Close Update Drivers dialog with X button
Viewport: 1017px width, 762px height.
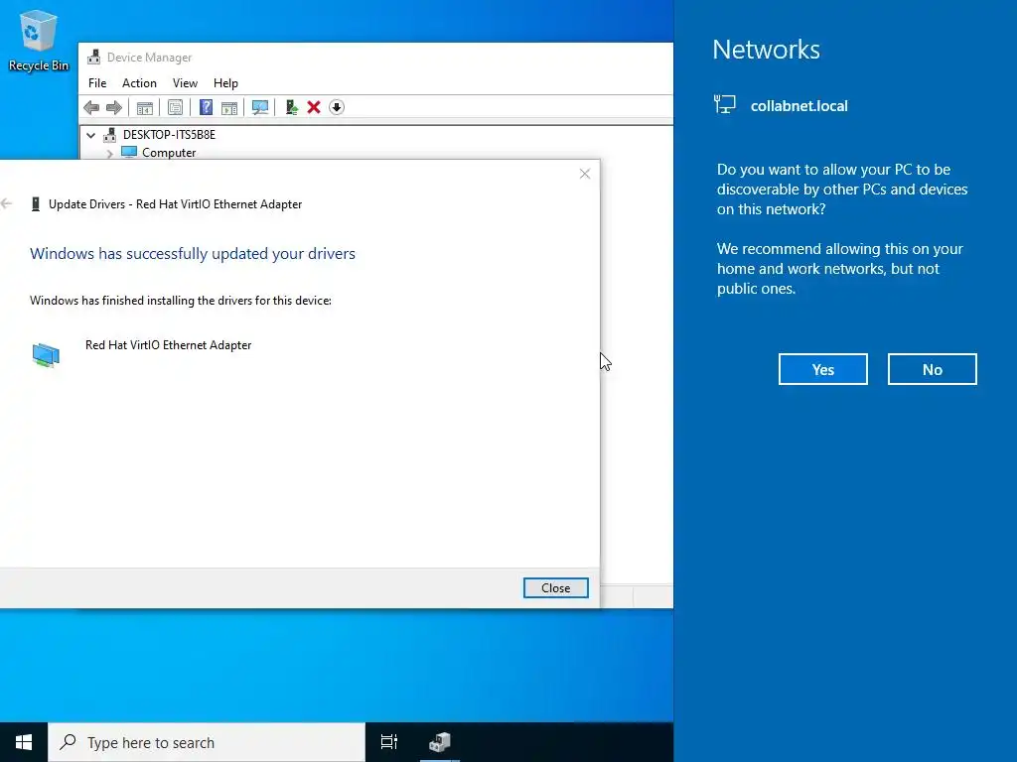point(585,174)
